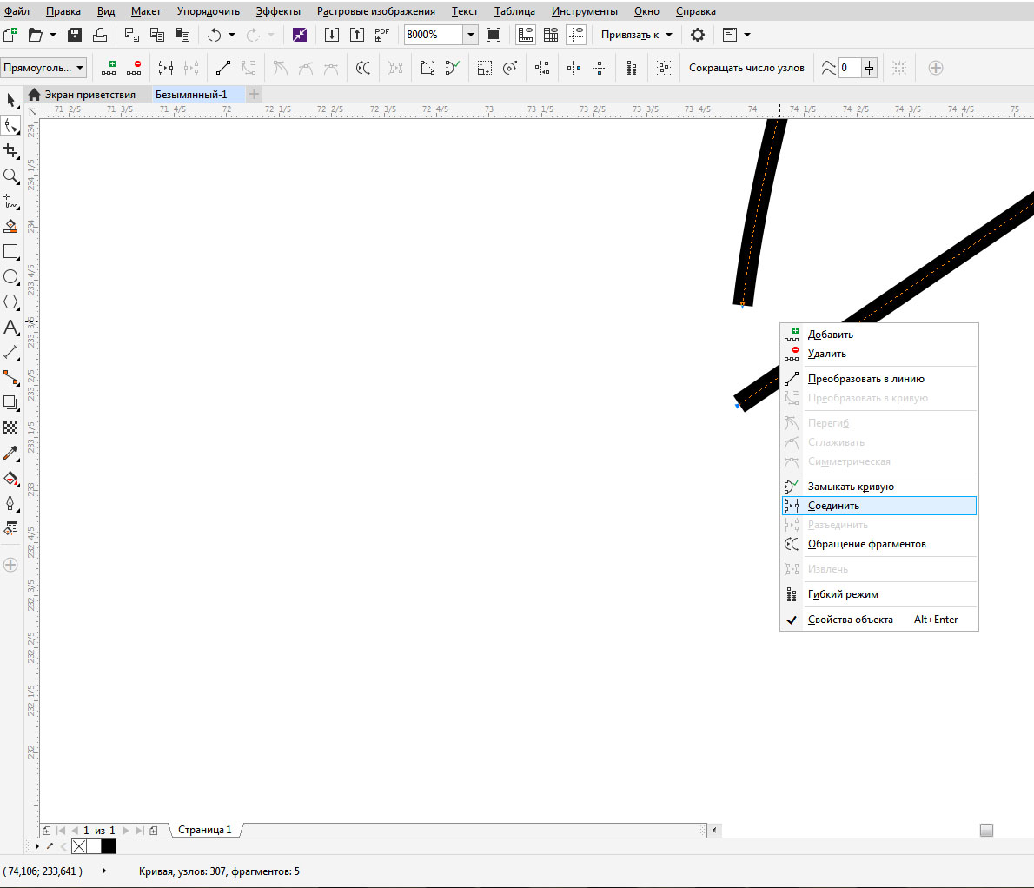Viewport: 1034px width, 888px height.
Task: Click the black color swatch at bottom
Action: click(108, 846)
